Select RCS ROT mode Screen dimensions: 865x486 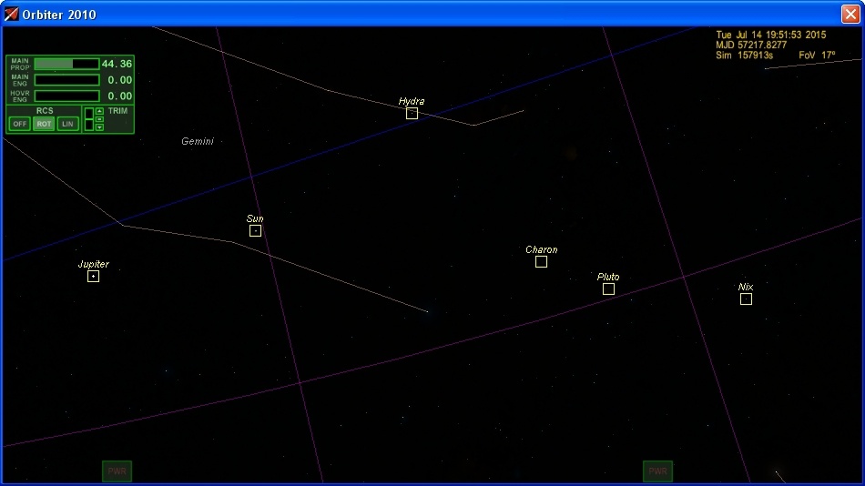(44, 124)
